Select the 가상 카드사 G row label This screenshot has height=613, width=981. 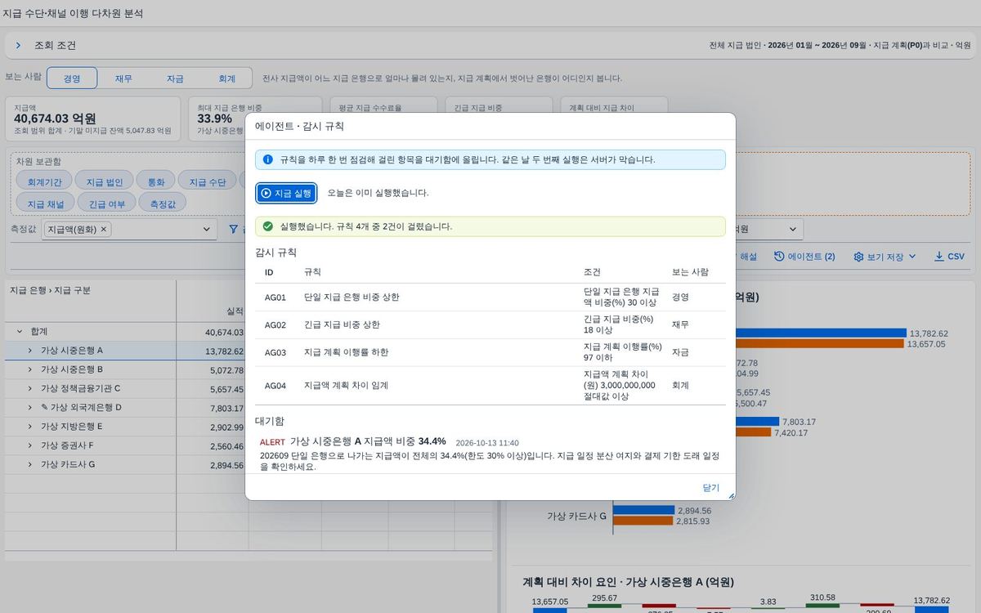click(68, 464)
